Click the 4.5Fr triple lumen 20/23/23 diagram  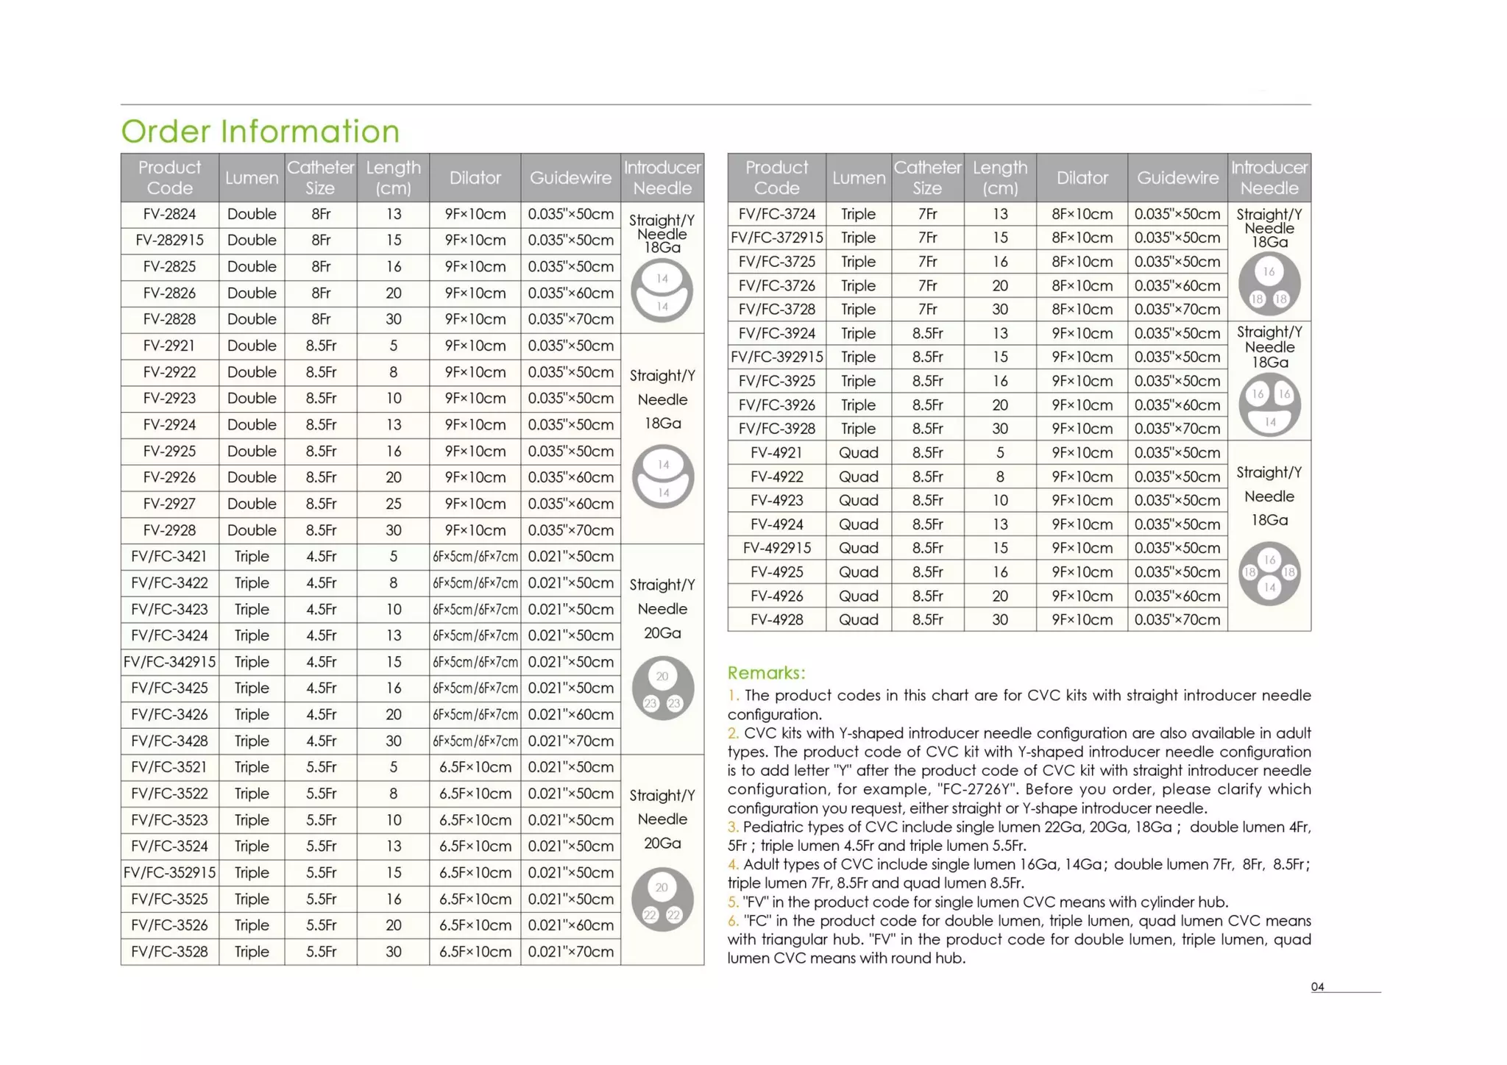[x=662, y=688]
